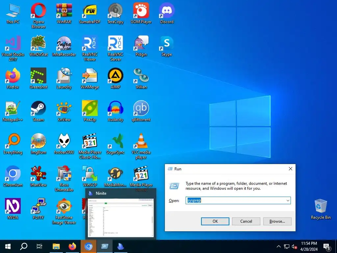Image resolution: width=337 pixels, height=253 pixels.
Task: Click the Ninite window preview thumbnail
Action: 121,217
